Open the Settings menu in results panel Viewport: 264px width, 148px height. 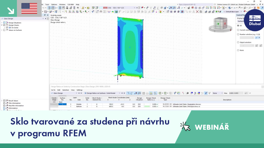point(79,90)
